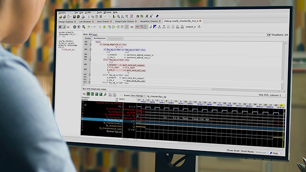The height and width of the screenshot is (172, 306).
Task: Open the Edit menu
Action: 81,13
